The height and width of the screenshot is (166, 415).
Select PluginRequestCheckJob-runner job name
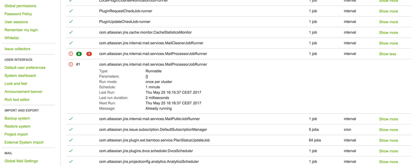[x=126, y=11]
